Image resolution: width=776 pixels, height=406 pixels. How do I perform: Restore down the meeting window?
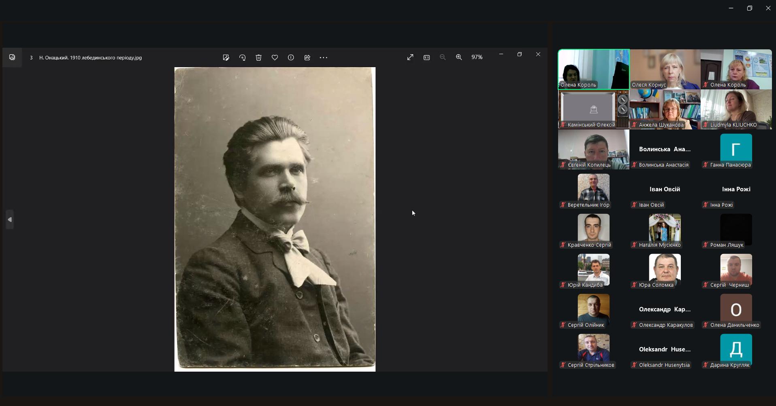click(x=749, y=8)
